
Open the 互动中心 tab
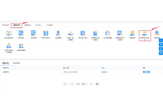(38, 25)
